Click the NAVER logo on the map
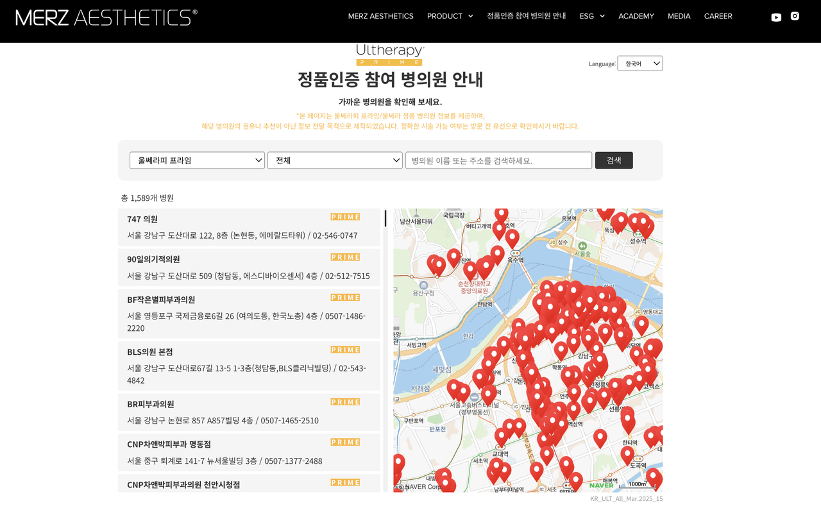Screen dimensions: 821x517 coord(601,485)
